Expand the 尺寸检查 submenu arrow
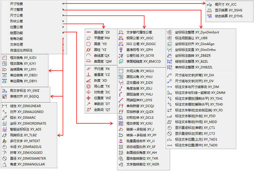This screenshot has width=254, height=171. coord(63,4)
